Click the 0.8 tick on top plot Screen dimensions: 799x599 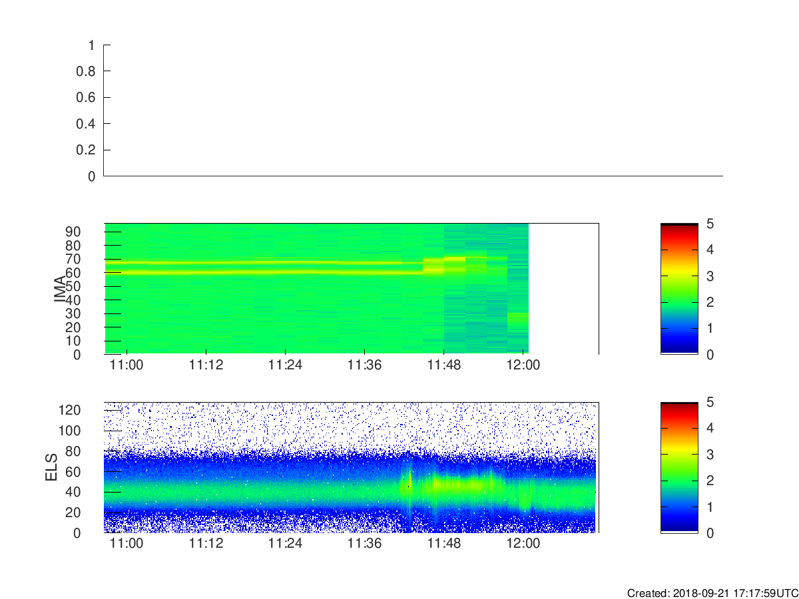tap(86, 71)
